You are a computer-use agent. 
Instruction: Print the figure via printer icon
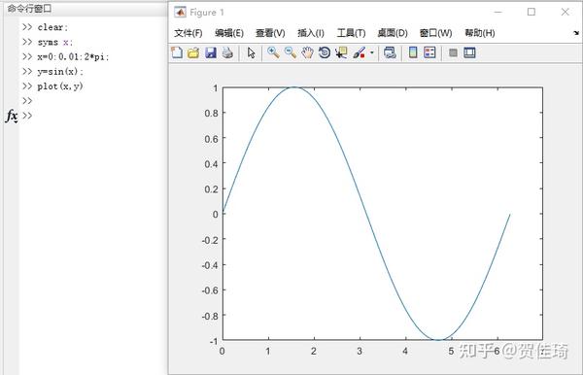(227, 52)
